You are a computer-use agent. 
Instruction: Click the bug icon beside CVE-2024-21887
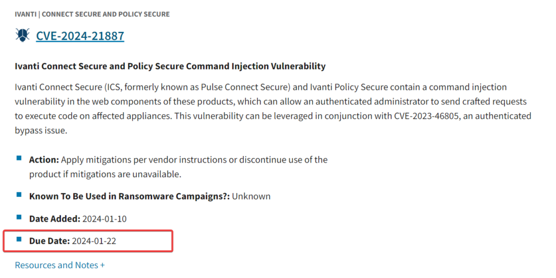23,36
